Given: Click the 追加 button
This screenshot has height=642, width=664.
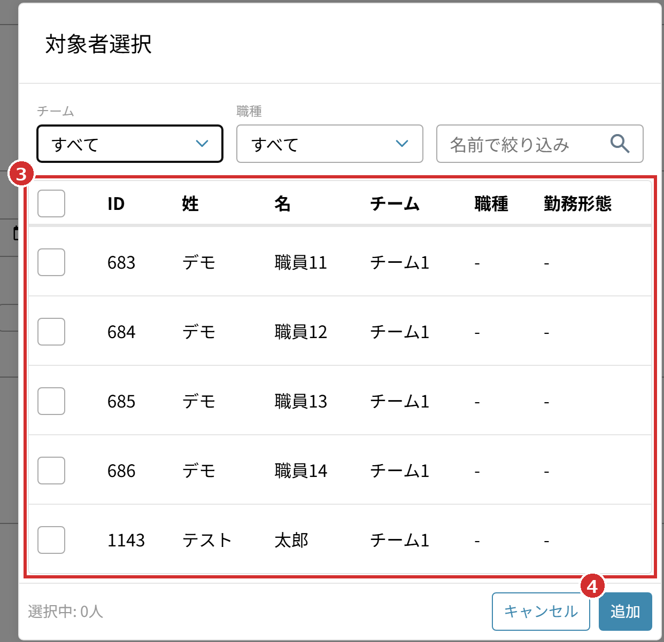Looking at the screenshot, I should click(626, 612).
